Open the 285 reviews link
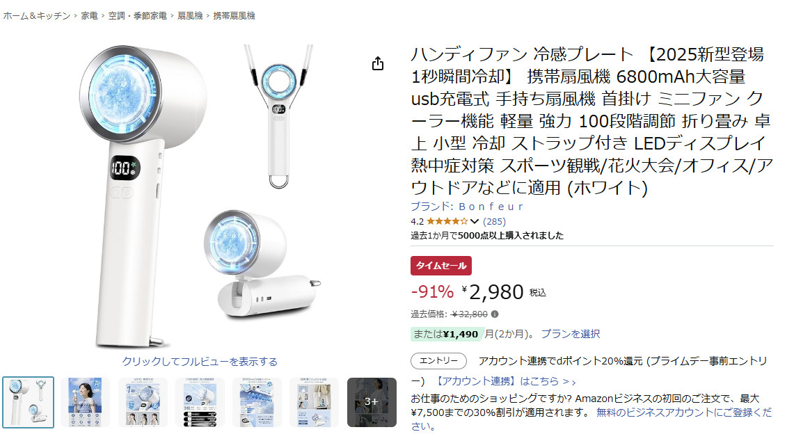This screenshot has width=787, height=441. click(494, 221)
